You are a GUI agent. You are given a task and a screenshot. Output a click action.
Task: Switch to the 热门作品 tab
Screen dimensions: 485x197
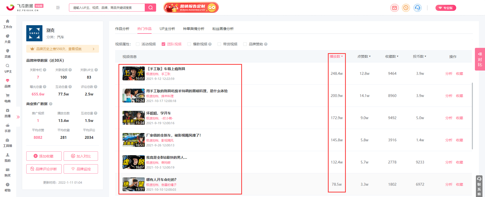[144, 29]
